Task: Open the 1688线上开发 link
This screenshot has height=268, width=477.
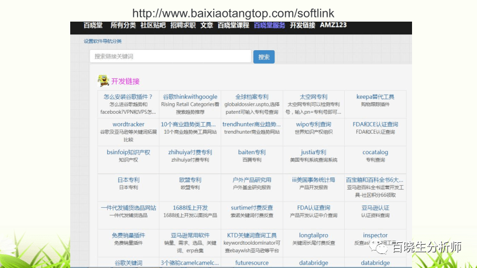Action: click(x=190, y=208)
